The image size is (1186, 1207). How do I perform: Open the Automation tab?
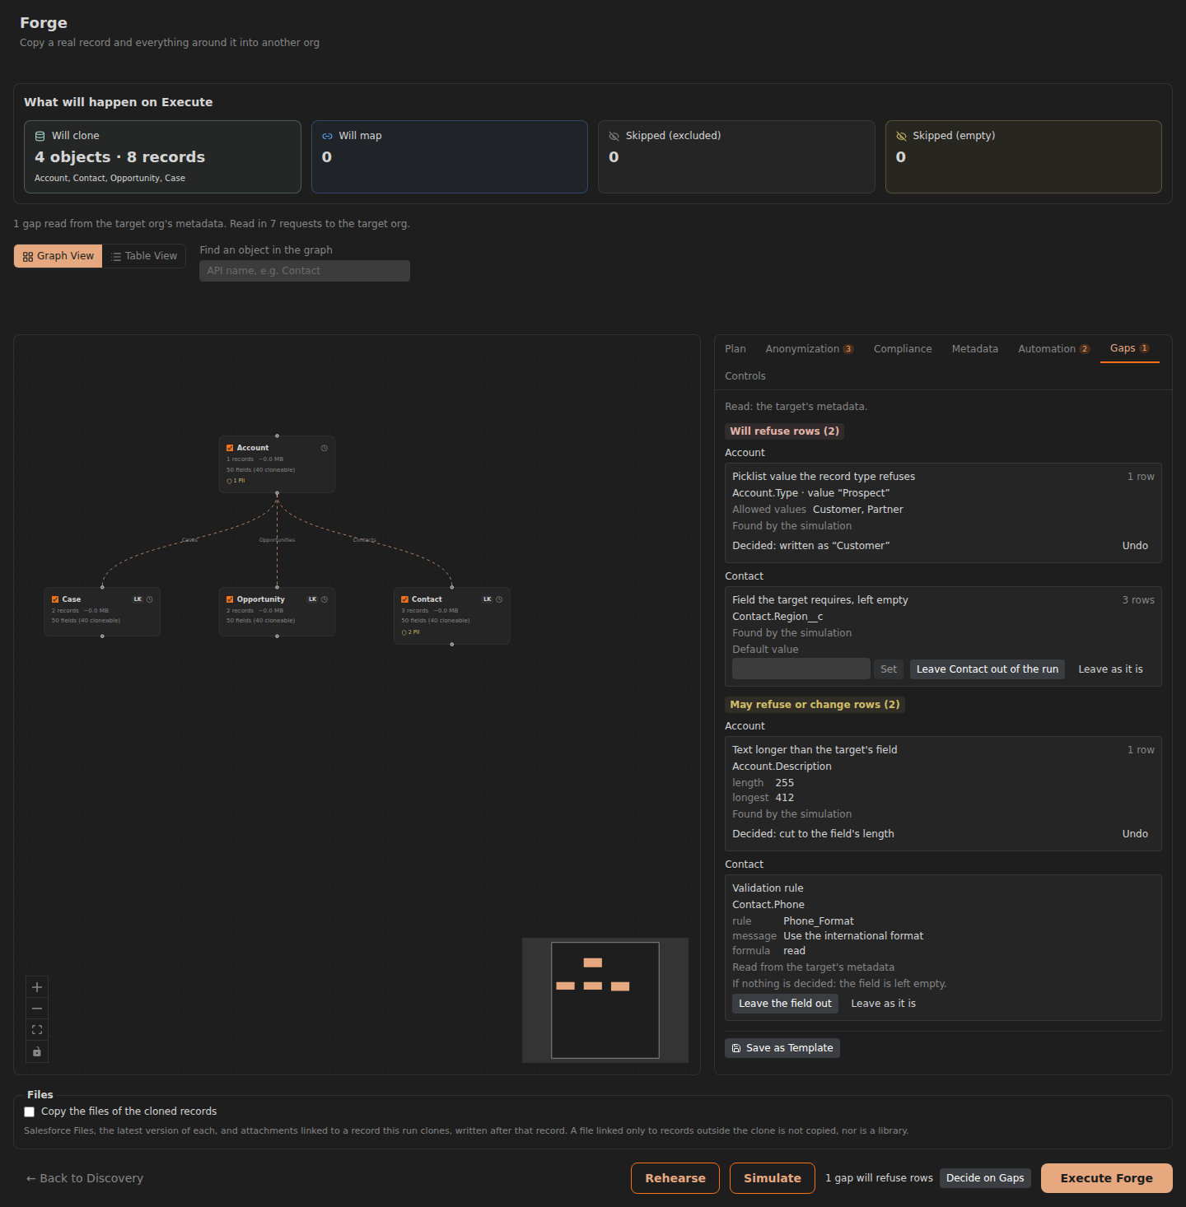coord(1053,349)
